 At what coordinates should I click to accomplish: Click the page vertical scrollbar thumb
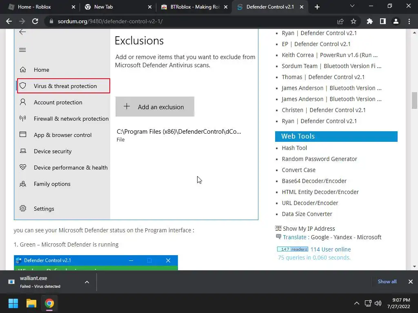414,100
